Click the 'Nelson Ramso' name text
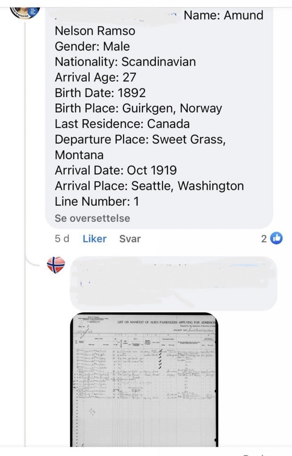This screenshot has height=456, width=292. 95,31
